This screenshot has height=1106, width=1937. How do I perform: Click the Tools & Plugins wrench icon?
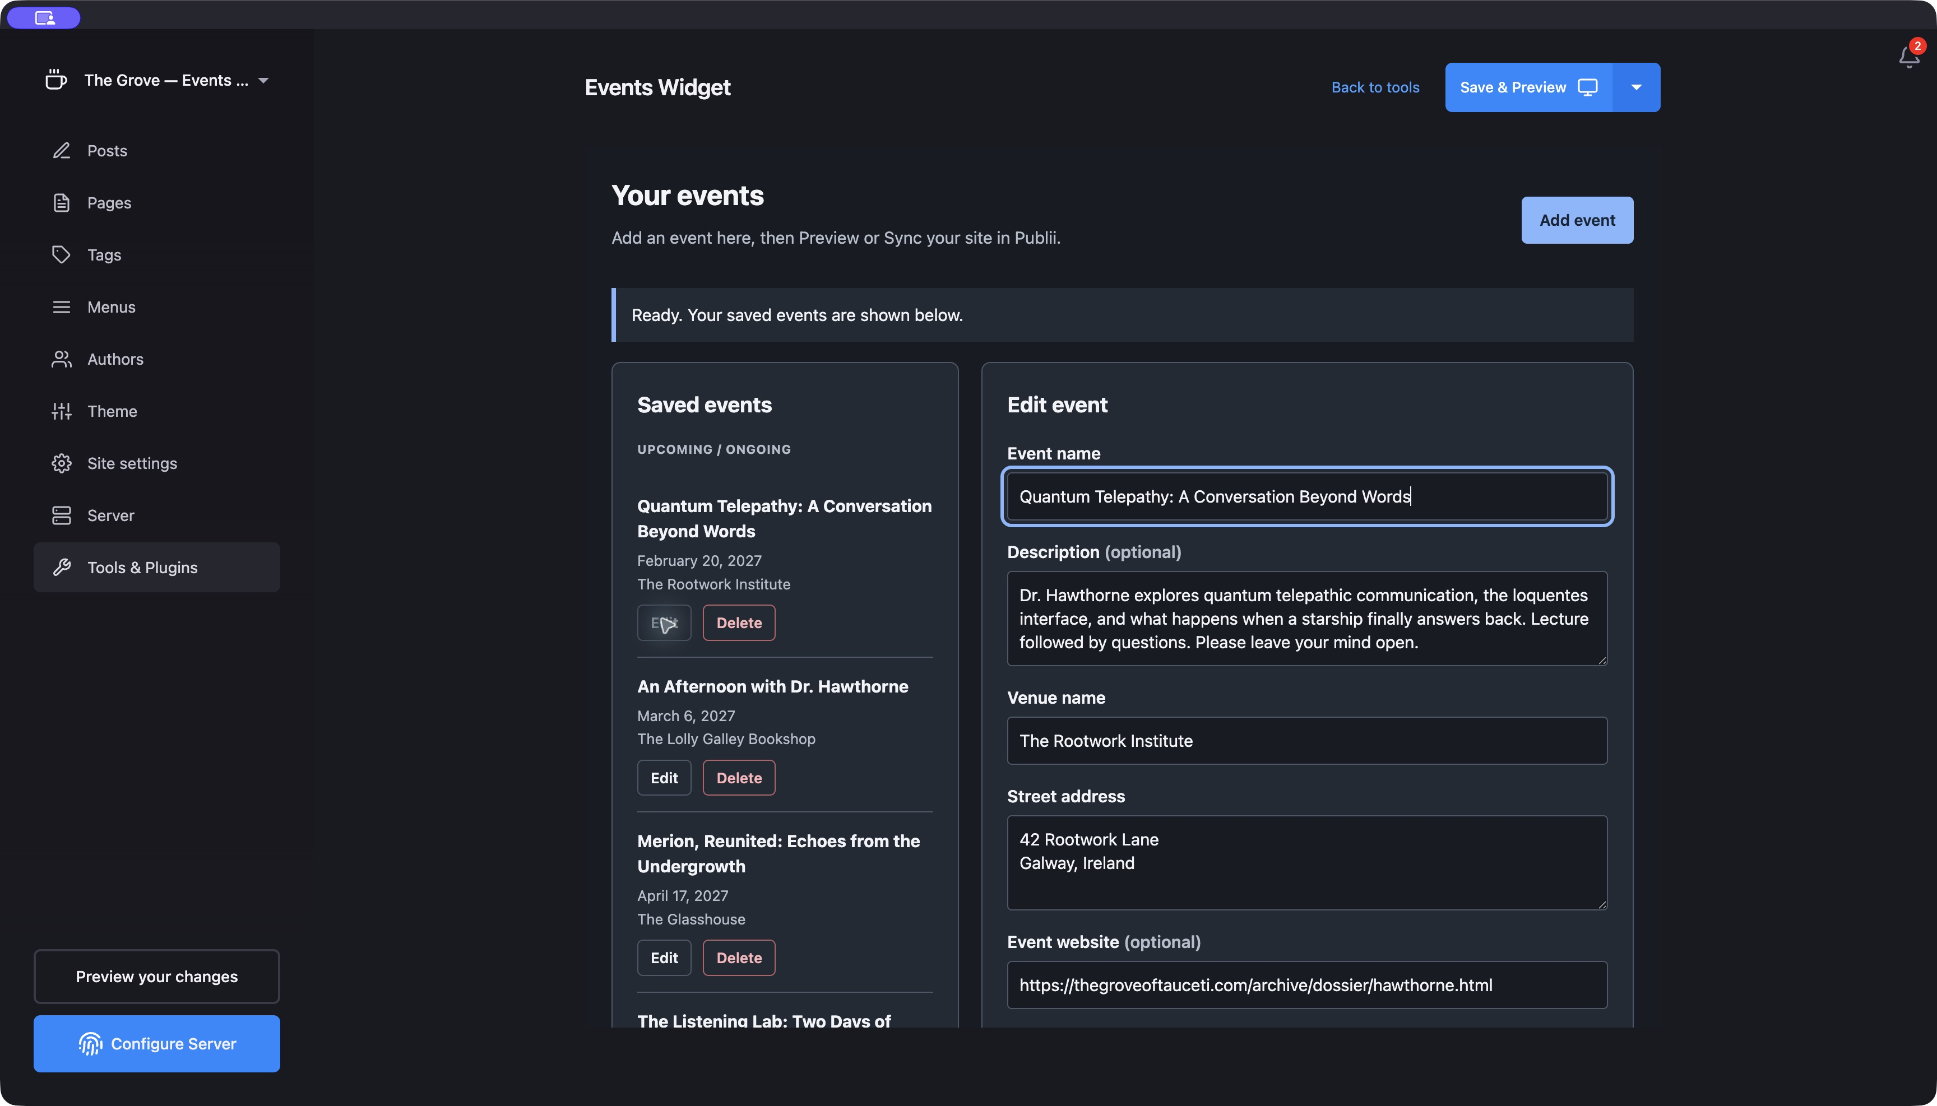tap(62, 568)
